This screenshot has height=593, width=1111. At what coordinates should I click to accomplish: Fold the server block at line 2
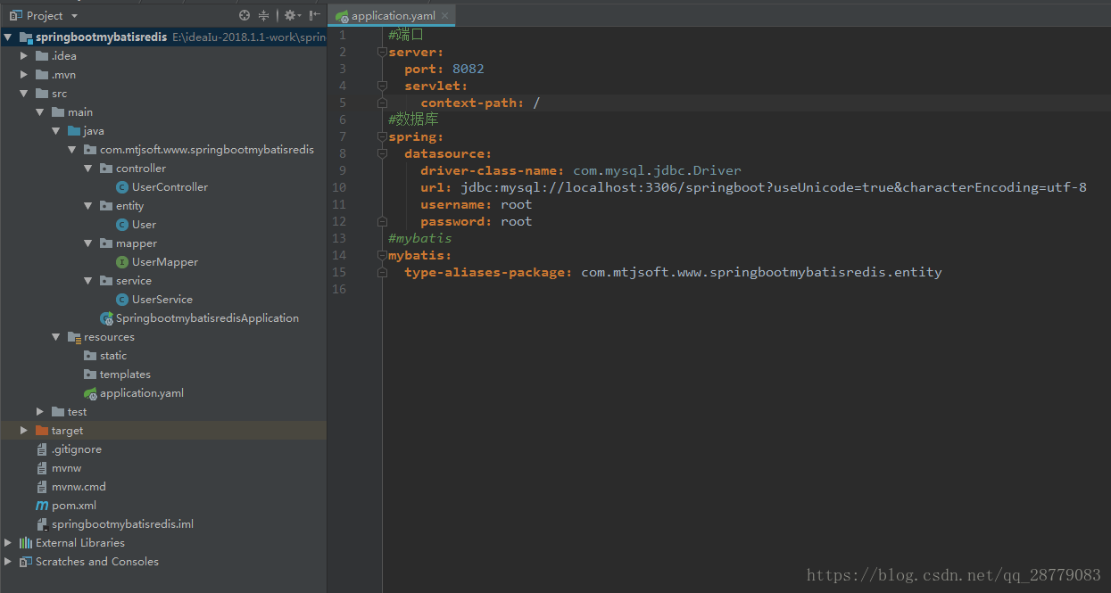point(382,53)
